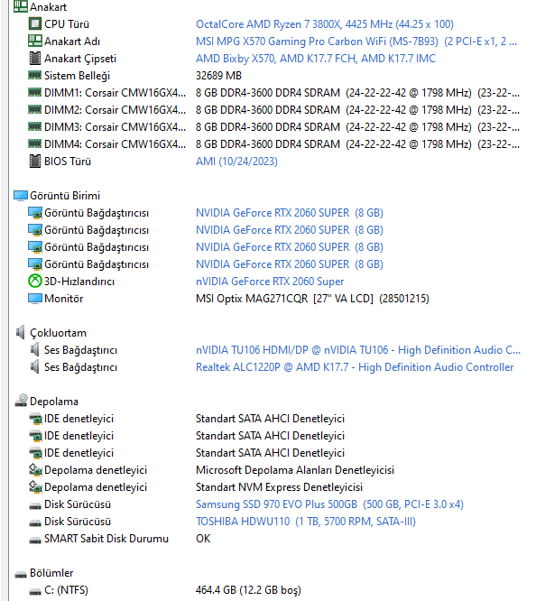Open the nVIDIA TU106 HDMI/DP audio link
This screenshot has height=601, width=554.
click(x=358, y=350)
